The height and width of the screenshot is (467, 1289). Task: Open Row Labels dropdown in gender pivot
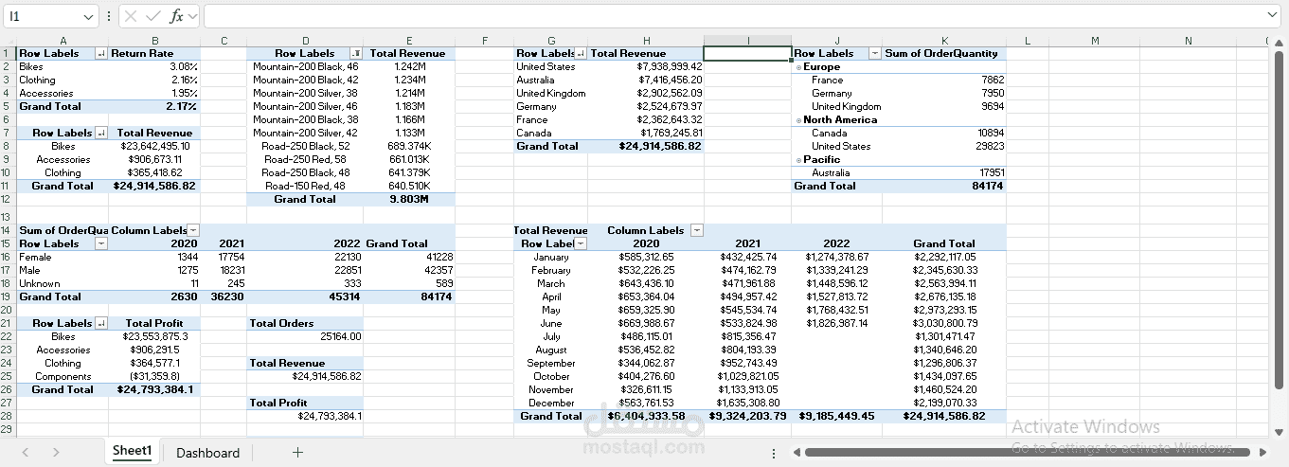click(100, 243)
